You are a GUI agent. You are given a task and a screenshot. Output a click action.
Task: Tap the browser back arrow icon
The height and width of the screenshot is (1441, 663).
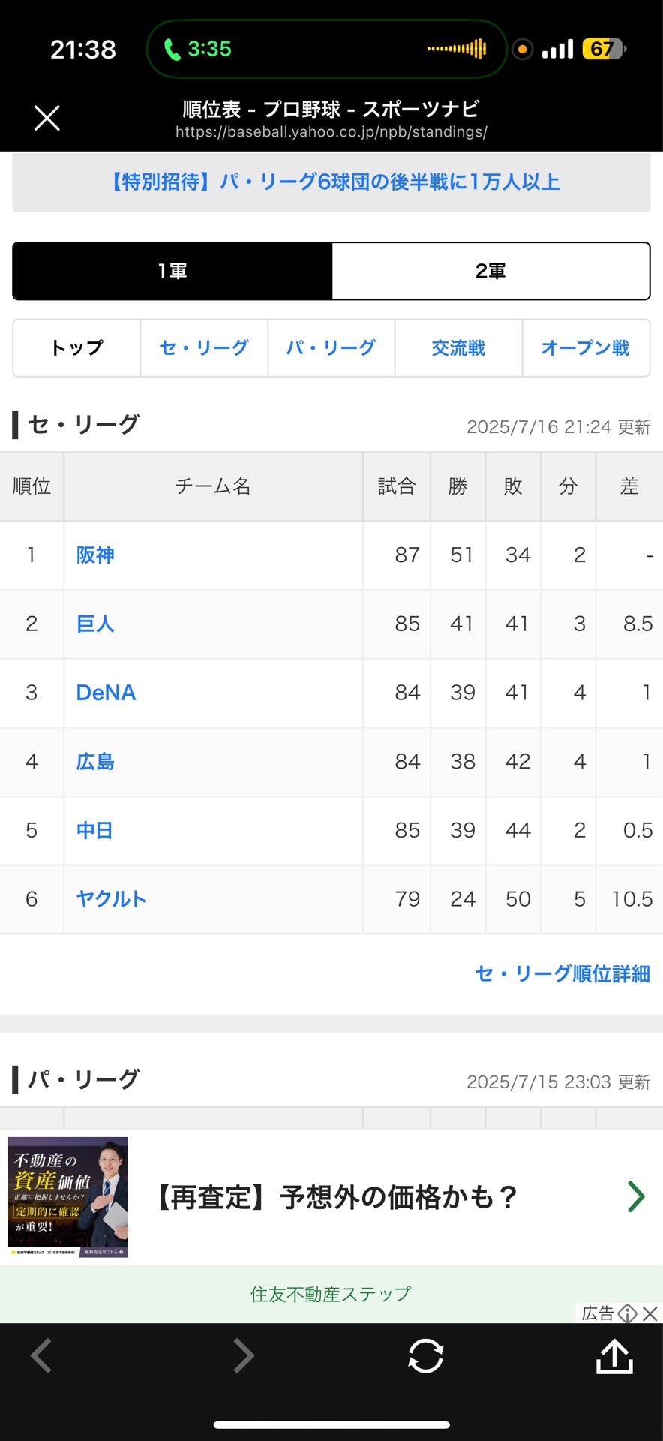40,1356
